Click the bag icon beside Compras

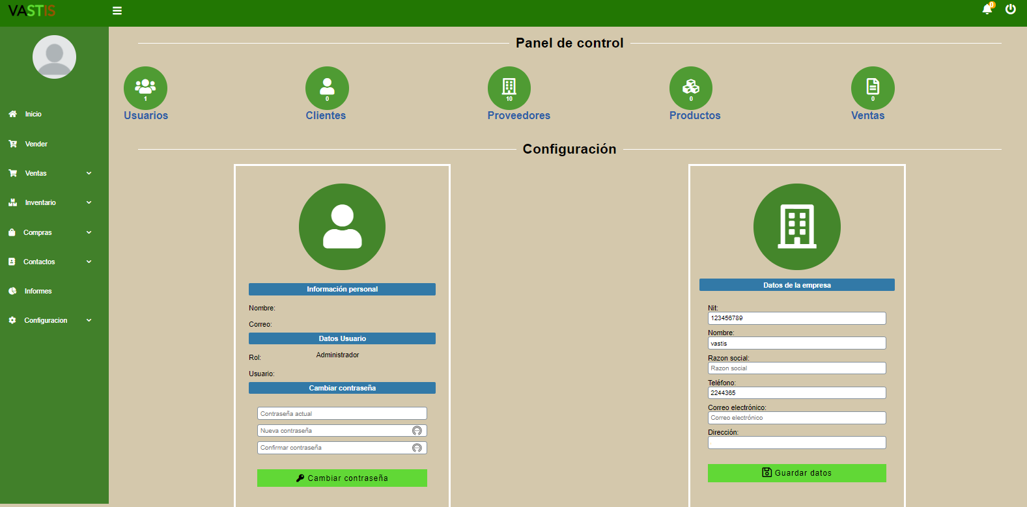tap(12, 232)
